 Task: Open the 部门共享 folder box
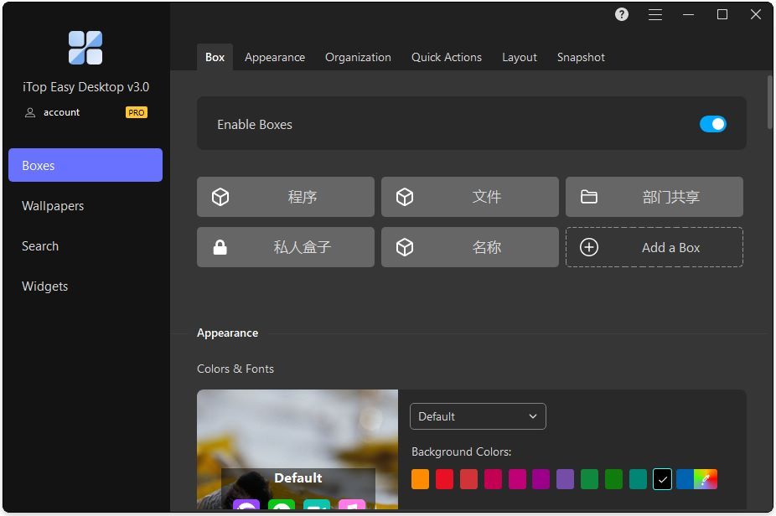point(654,197)
